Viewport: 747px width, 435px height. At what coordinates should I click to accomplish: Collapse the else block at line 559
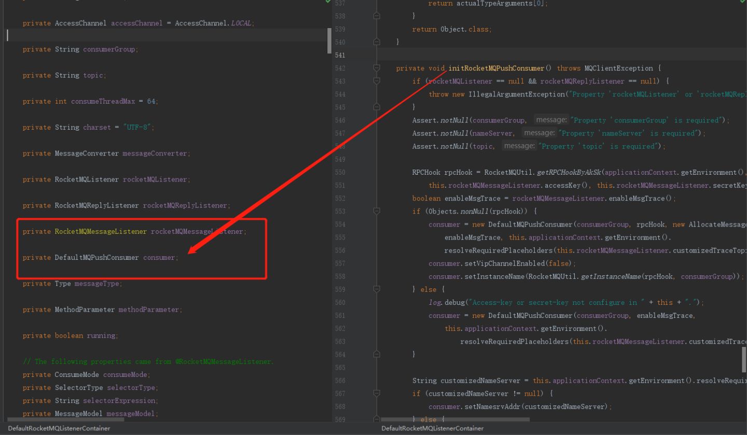(x=377, y=289)
